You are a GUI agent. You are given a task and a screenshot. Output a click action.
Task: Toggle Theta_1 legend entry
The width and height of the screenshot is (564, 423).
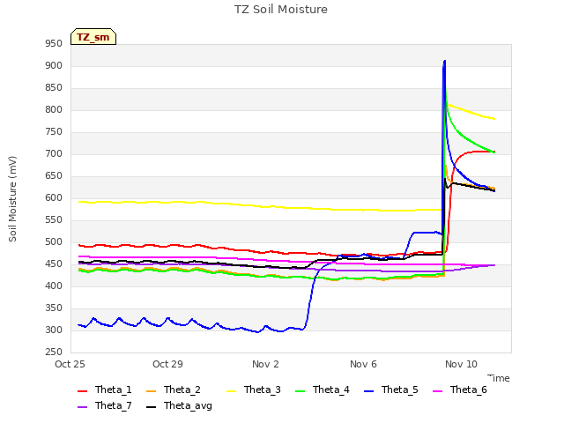(105, 390)
